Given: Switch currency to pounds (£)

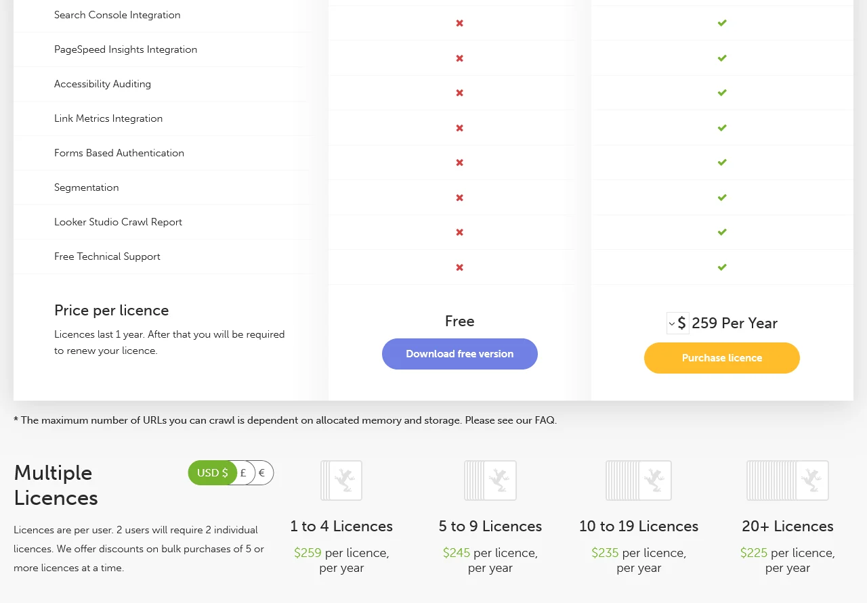Looking at the screenshot, I should click(244, 472).
